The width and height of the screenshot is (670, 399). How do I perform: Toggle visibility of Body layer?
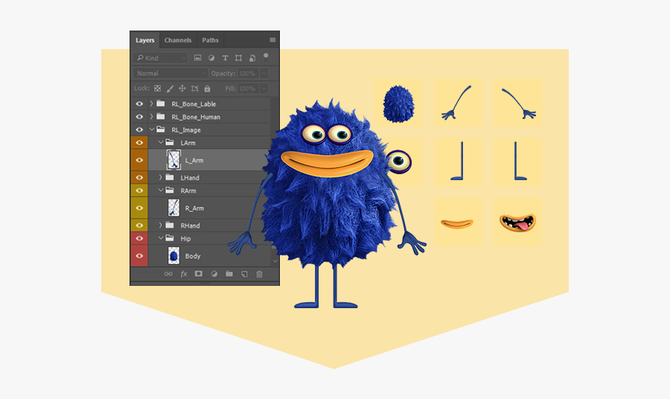pyautogui.click(x=139, y=256)
